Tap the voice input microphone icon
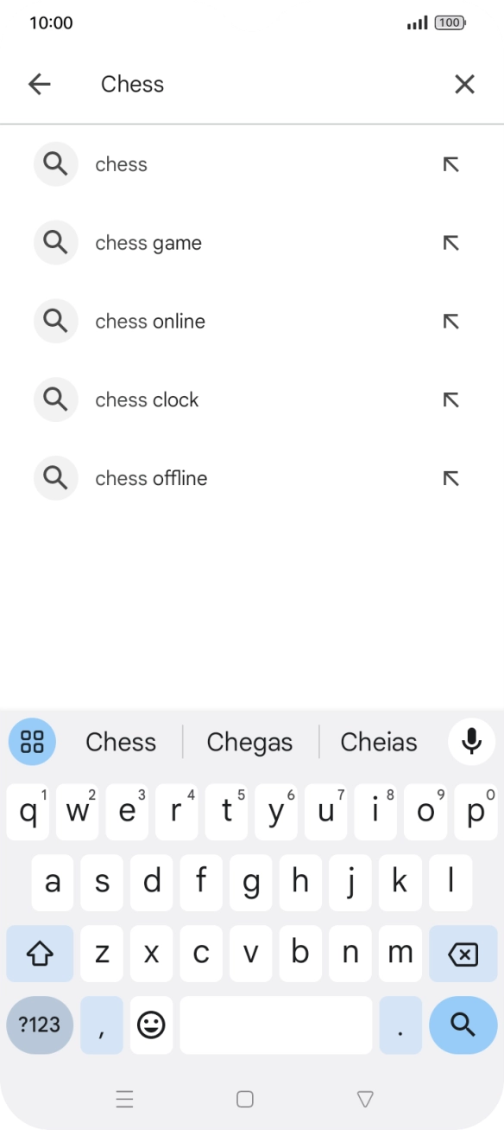The height and width of the screenshot is (1130, 504). click(x=471, y=742)
